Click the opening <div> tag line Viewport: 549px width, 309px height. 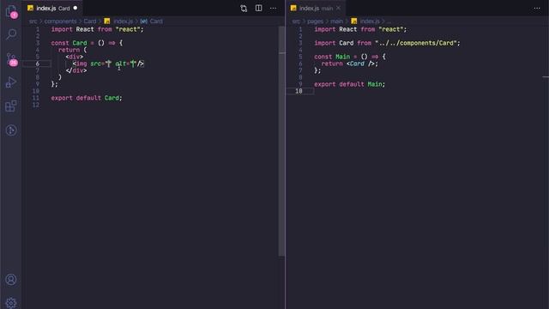tap(75, 57)
